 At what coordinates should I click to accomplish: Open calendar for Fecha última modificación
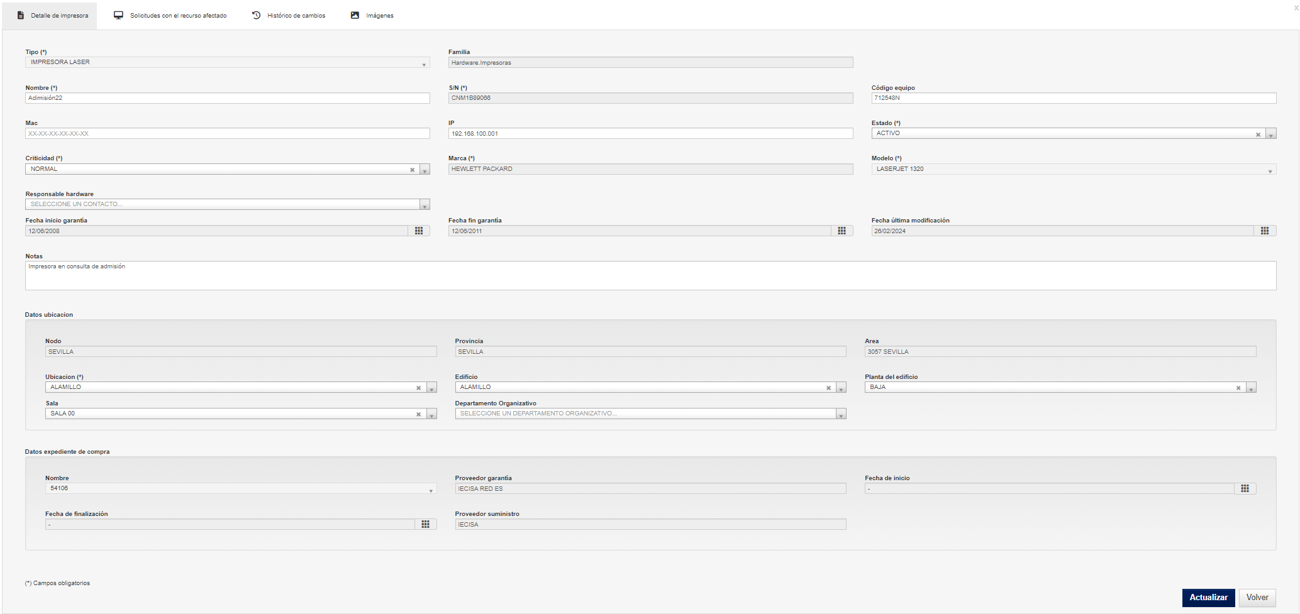pyautogui.click(x=1265, y=231)
